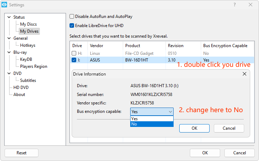The width and height of the screenshot is (259, 161).
Task: Collapse the Status tree node
Action: [9, 17]
